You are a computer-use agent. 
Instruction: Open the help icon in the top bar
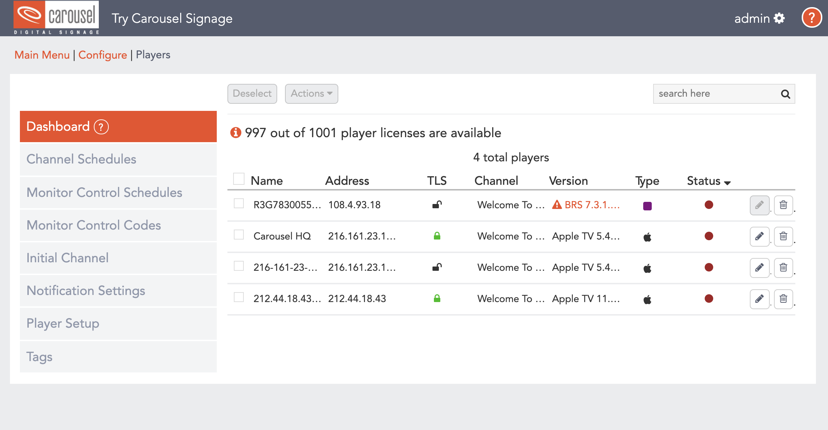(811, 18)
